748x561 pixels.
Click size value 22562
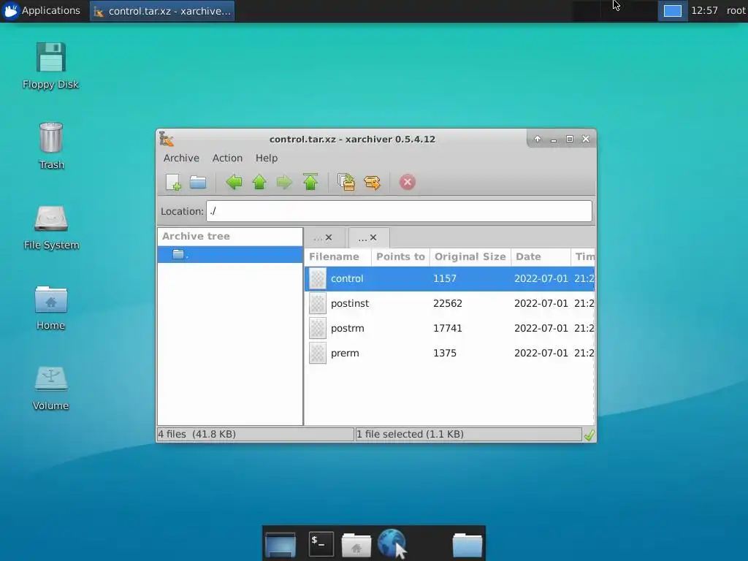pyautogui.click(x=448, y=303)
